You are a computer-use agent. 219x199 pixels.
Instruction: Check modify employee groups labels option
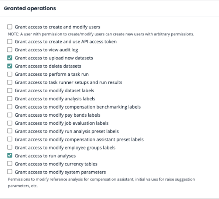click(x=10, y=148)
